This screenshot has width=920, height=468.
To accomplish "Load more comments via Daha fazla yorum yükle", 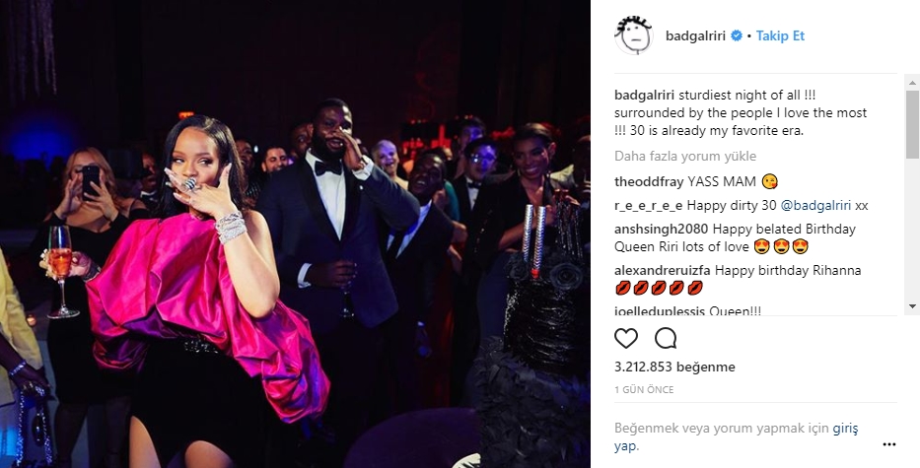I will coord(685,156).
